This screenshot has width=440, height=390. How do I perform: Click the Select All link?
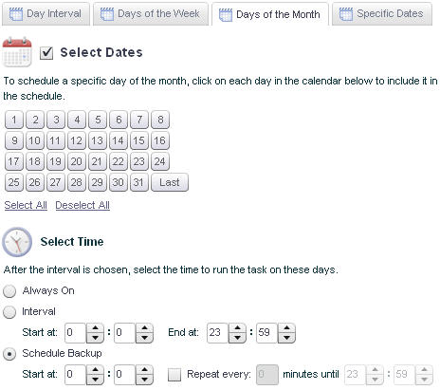[26, 205]
